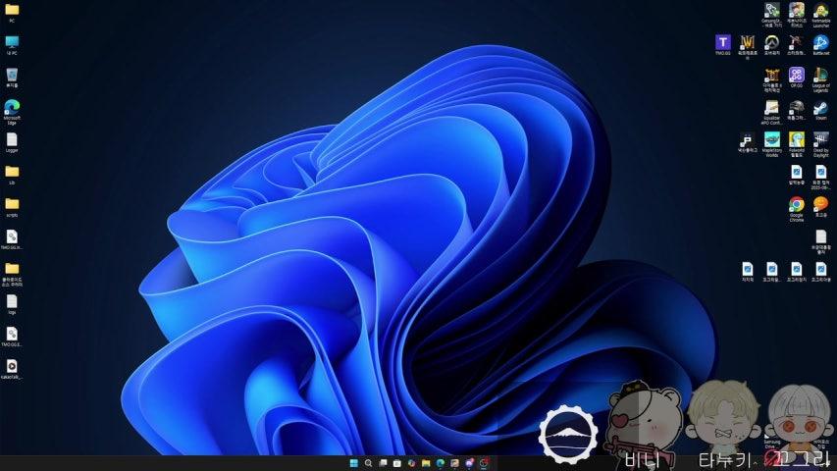The height and width of the screenshot is (471, 837).
Task: Open the Recycle Bin on the desktop
Action: click(12, 75)
